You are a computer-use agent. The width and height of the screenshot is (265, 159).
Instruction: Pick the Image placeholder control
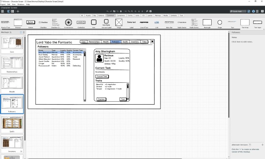[x=119, y=23]
